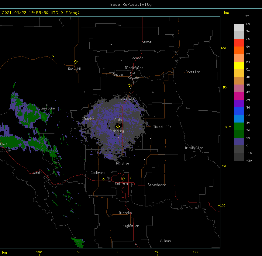Select the 65 dBZ red color swatch

(239, 43)
